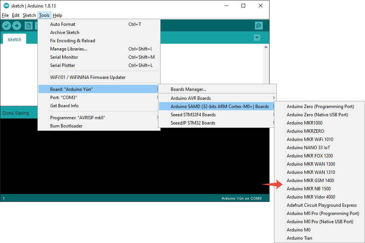
Task: Choose Arduino NANO 33 IoT board
Action: [x=308, y=148]
